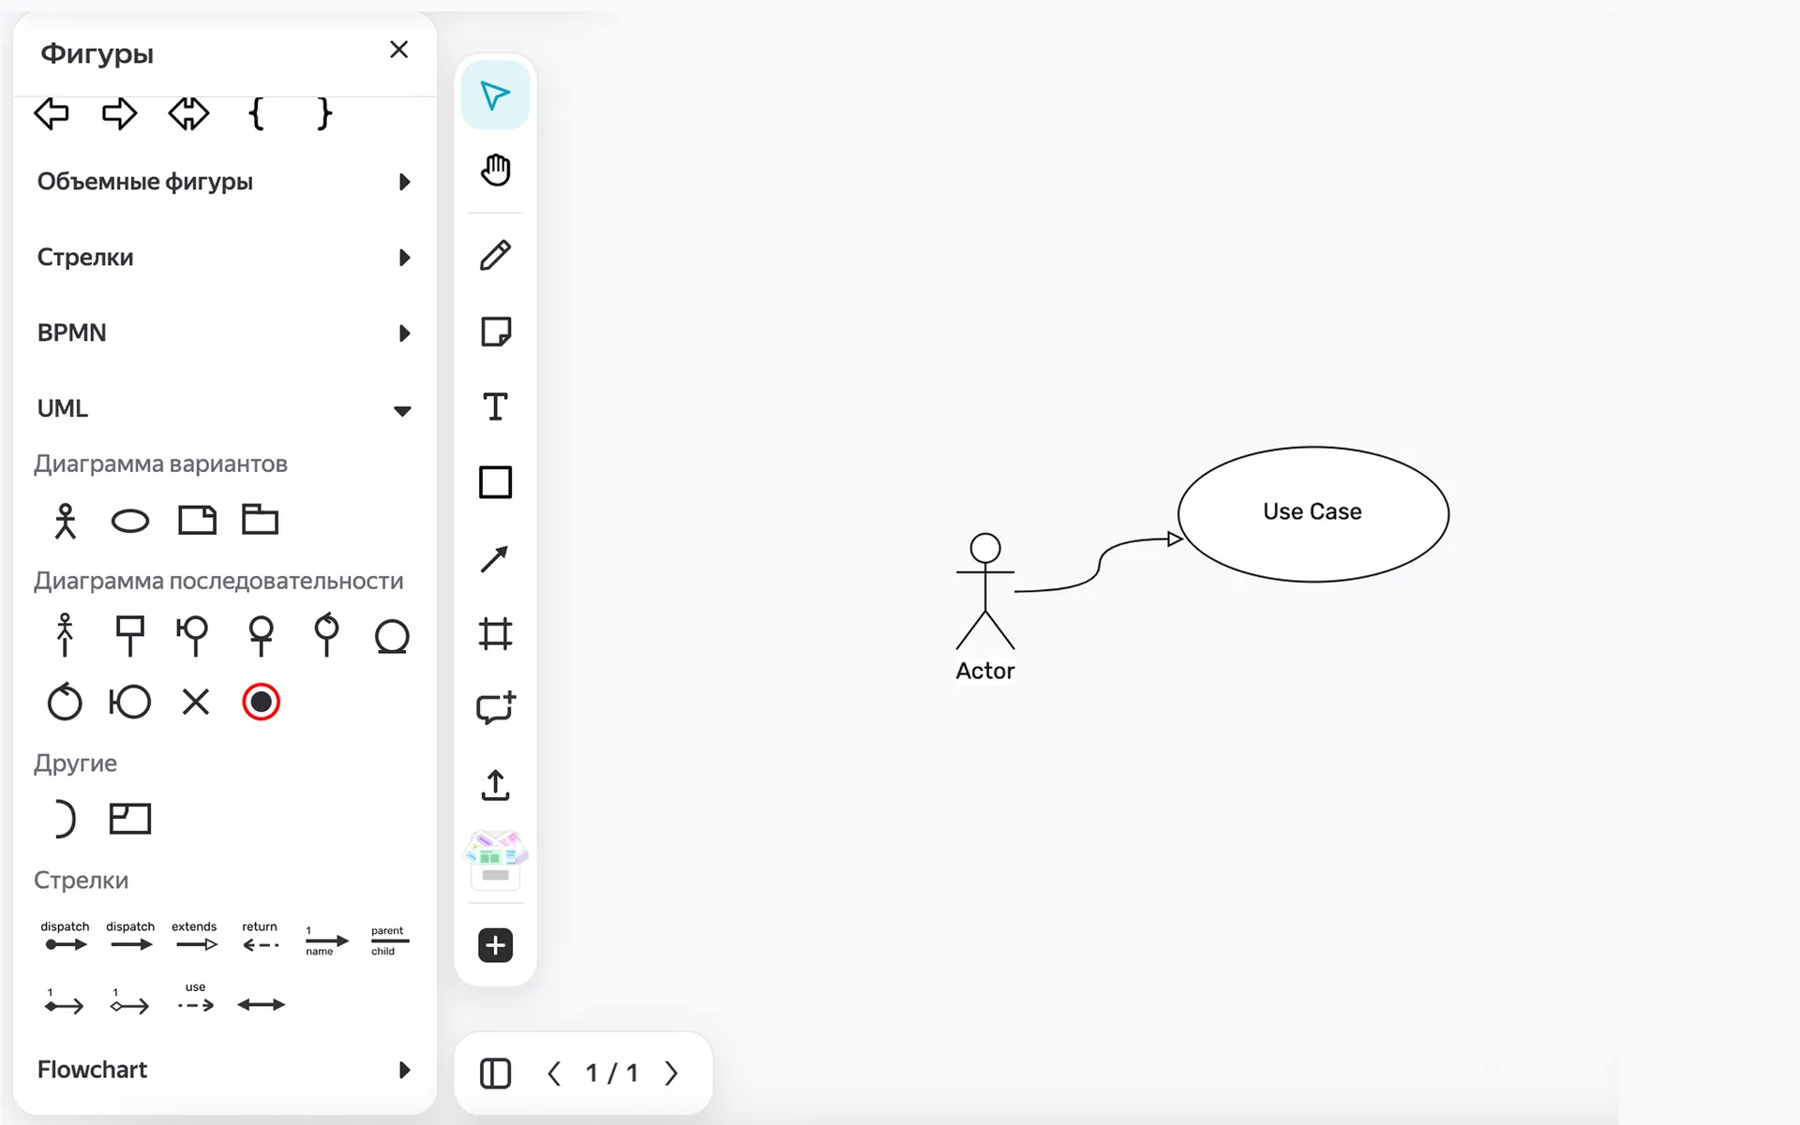Open the square shapes tool
This screenshot has height=1125, width=1800.
(495, 482)
